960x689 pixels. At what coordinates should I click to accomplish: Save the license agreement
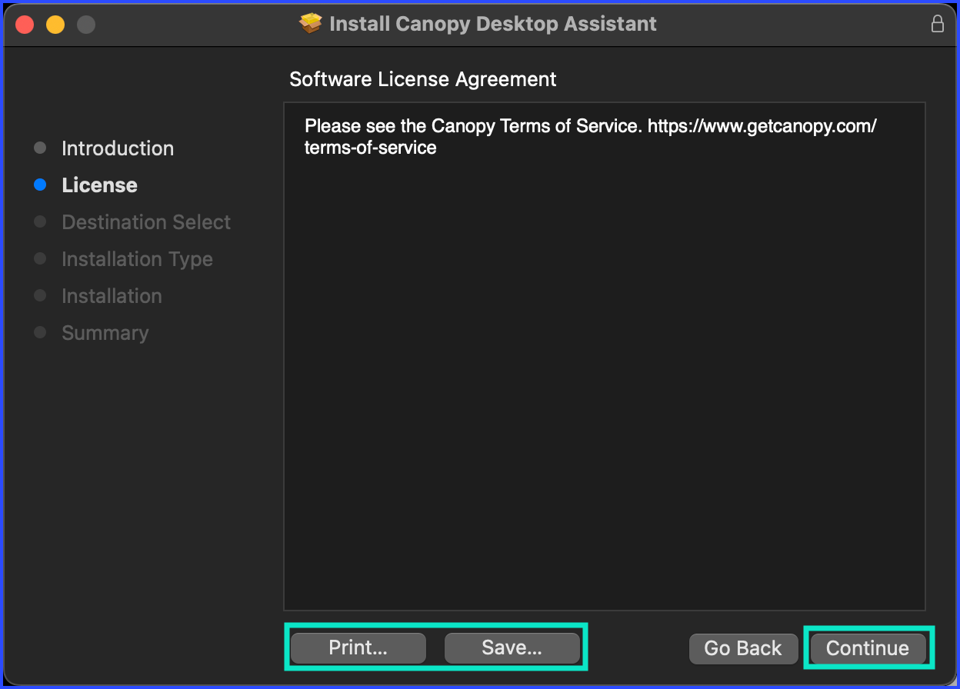(512, 647)
